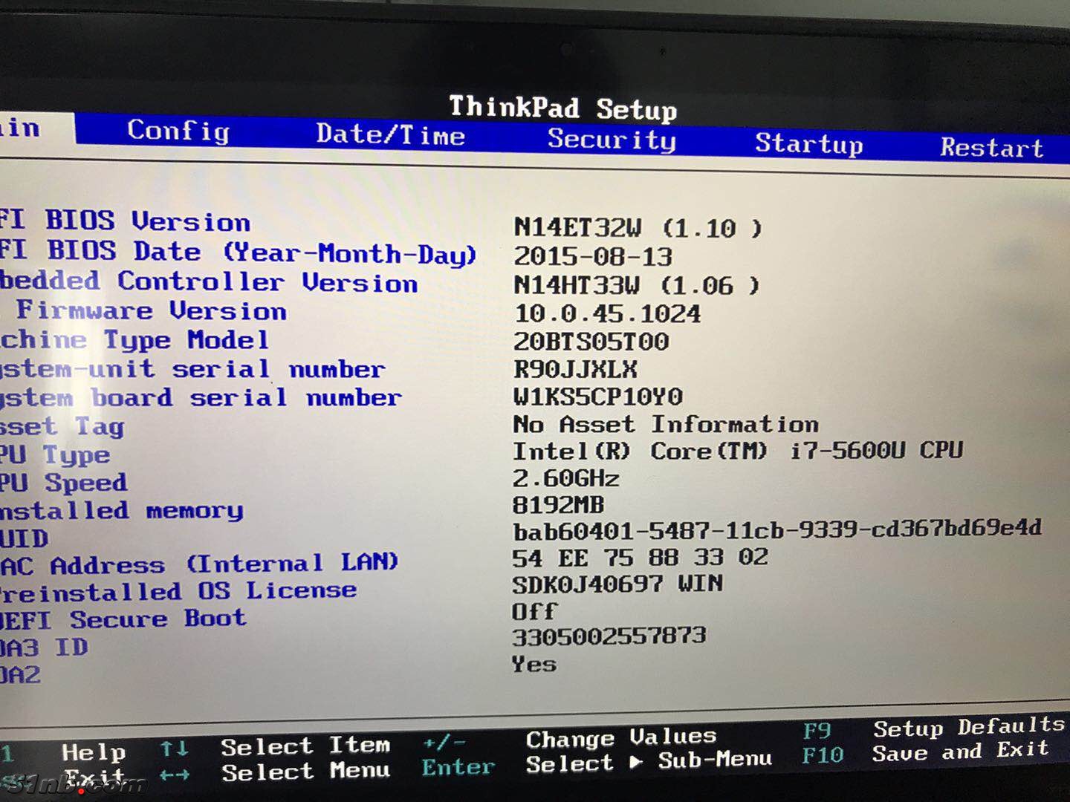Click OA3 ID value 3305002557873
This screenshot has width=1070, height=802.
[609, 636]
